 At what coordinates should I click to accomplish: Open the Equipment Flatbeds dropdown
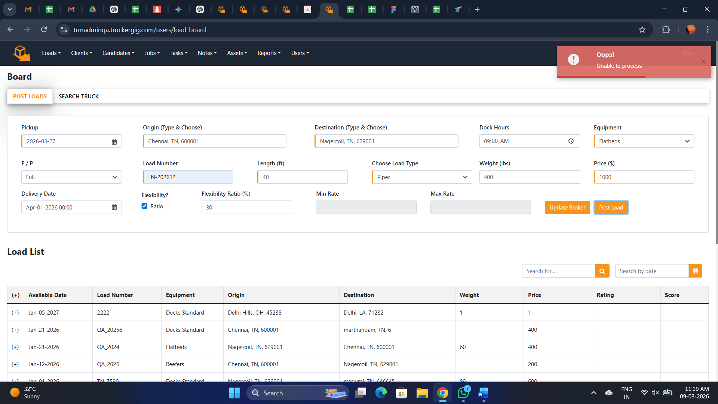[x=644, y=141]
